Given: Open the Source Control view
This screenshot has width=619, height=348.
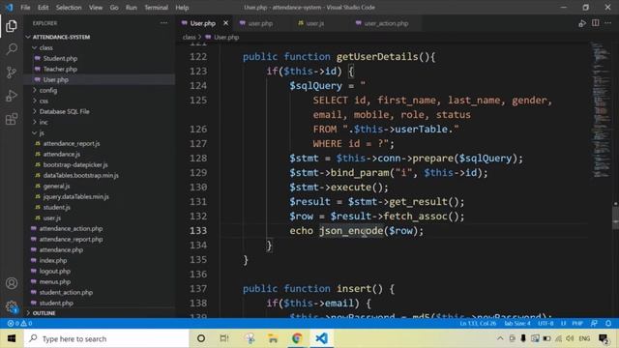Looking at the screenshot, I should (12, 72).
